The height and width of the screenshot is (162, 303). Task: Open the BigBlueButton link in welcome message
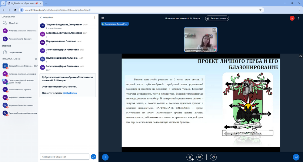[x=70, y=93]
